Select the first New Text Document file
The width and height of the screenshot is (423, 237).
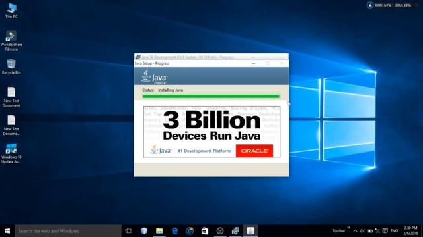[x=11, y=97]
